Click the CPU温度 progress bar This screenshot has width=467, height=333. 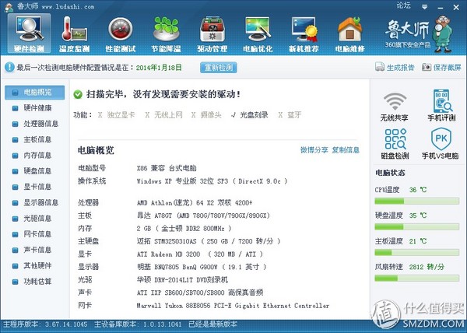click(x=416, y=202)
